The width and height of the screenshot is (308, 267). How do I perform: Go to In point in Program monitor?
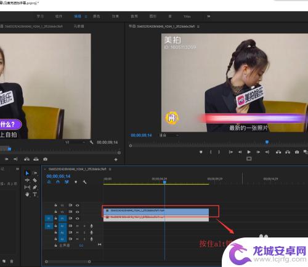click(231, 152)
